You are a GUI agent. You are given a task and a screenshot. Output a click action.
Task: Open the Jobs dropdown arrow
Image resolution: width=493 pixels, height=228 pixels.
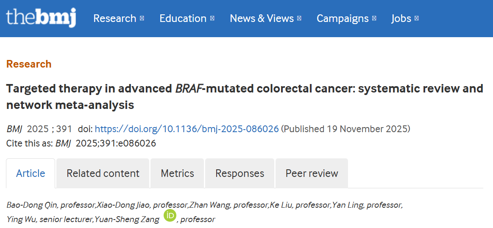pyautogui.click(x=417, y=19)
